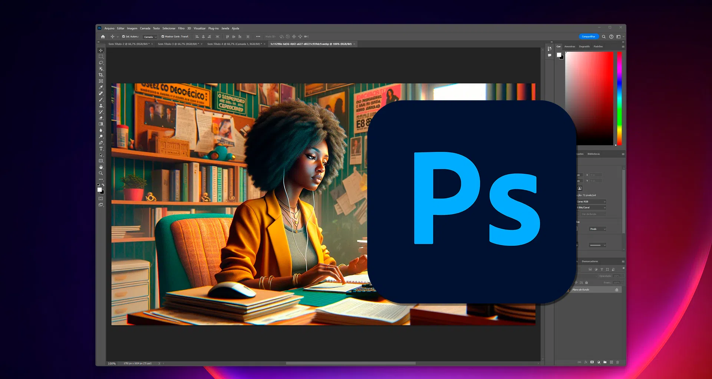The width and height of the screenshot is (712, 379).
Task: Switch to the Amostras tab
Action: pyautogui.click(x=570, y=46)
